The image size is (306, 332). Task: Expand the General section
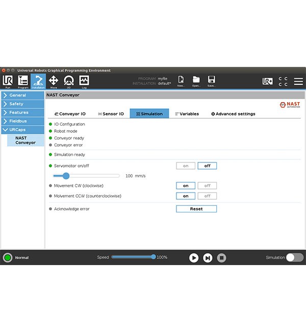pos(23,96)
